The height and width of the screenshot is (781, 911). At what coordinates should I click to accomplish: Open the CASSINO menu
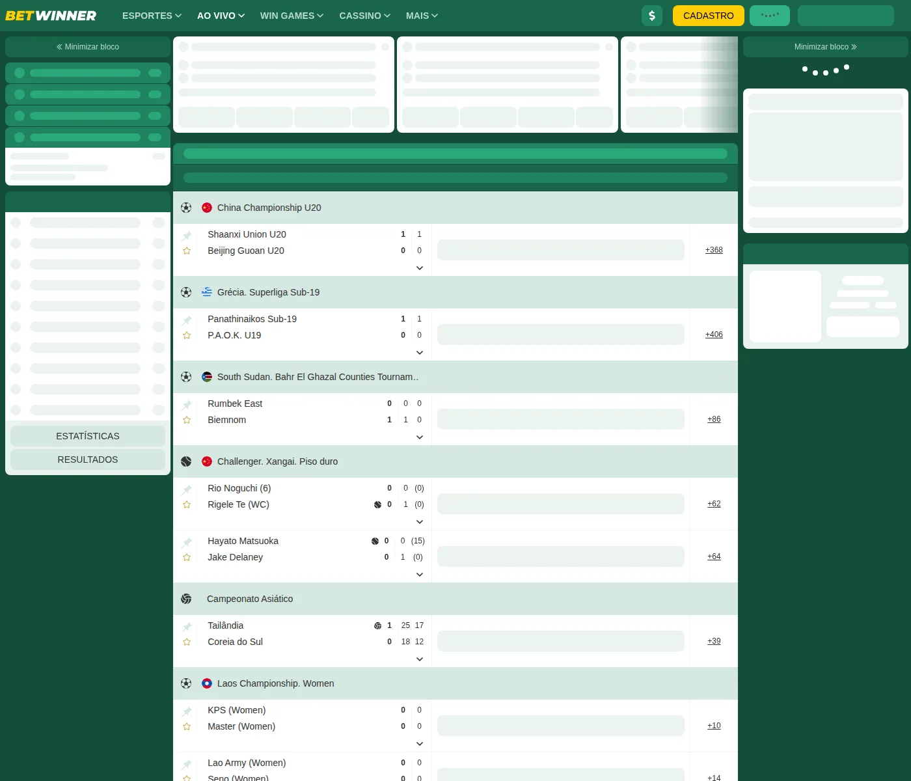(365, 16)
